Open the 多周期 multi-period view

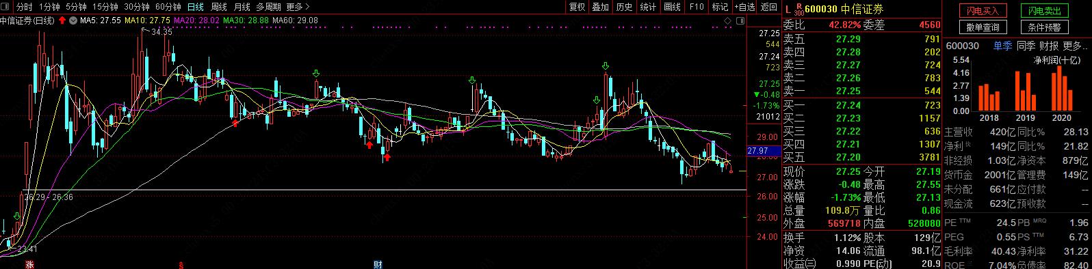[x=269, y=7]
